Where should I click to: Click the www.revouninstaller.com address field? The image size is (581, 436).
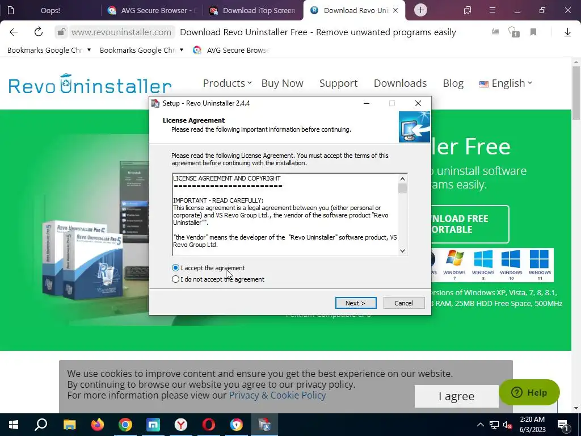click(121, 32)
